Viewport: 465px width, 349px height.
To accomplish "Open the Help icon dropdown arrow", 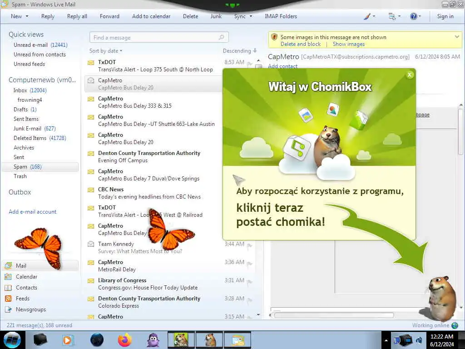I will click(x=420, y=16).
